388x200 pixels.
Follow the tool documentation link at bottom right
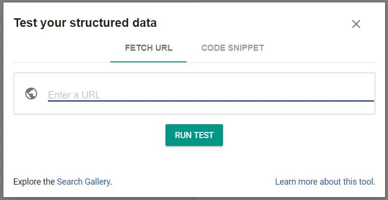click(325, 182)
